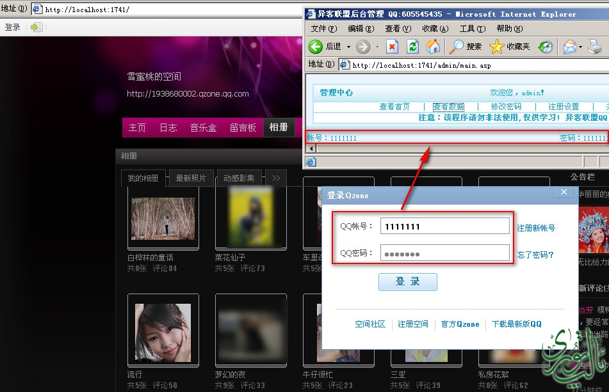Click the admin/main.asp address bar field
Image resolution: width=609 pixels, height=392 pixels.
[474, 65]
